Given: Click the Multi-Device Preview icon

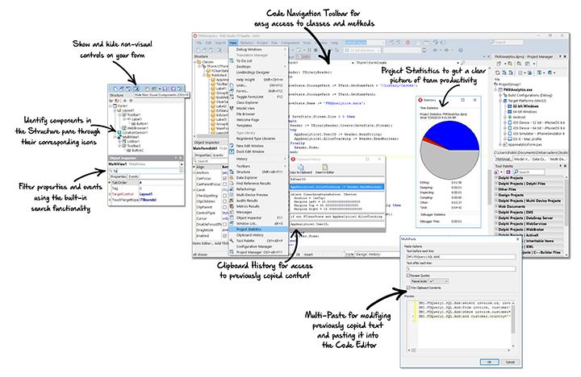Looking at the screenshot, I should click(x=232, y=195).
